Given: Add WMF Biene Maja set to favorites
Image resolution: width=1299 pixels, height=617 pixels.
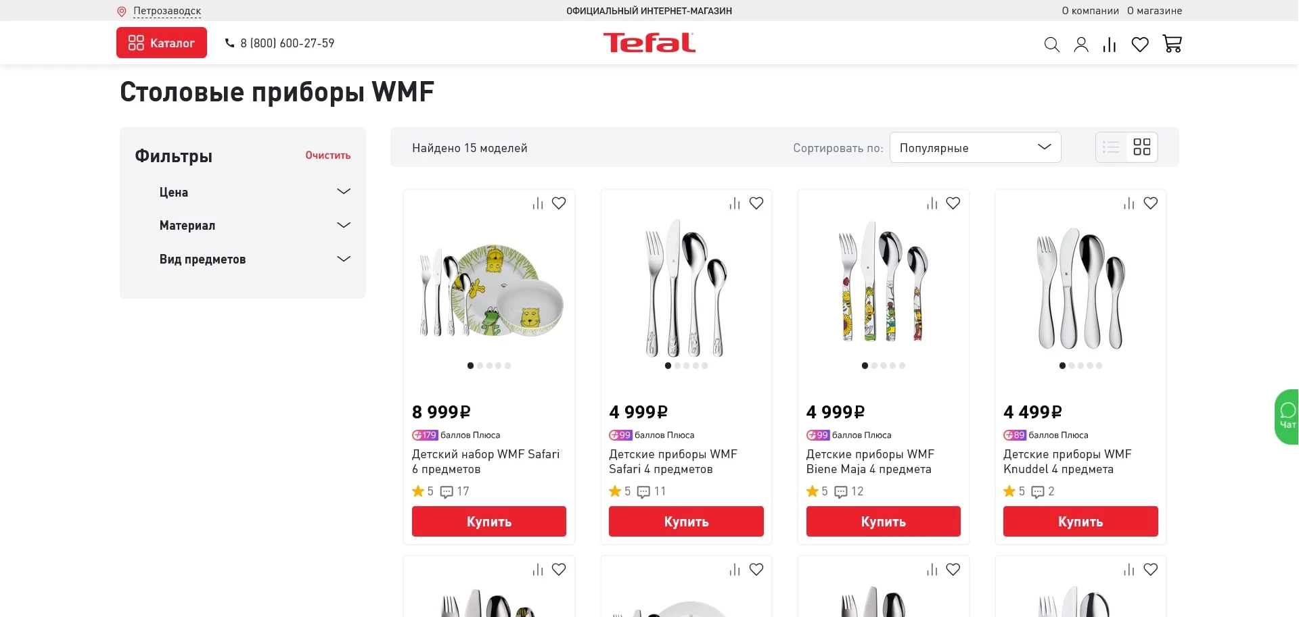Looking at the screenshot, I should pos(954,203).
